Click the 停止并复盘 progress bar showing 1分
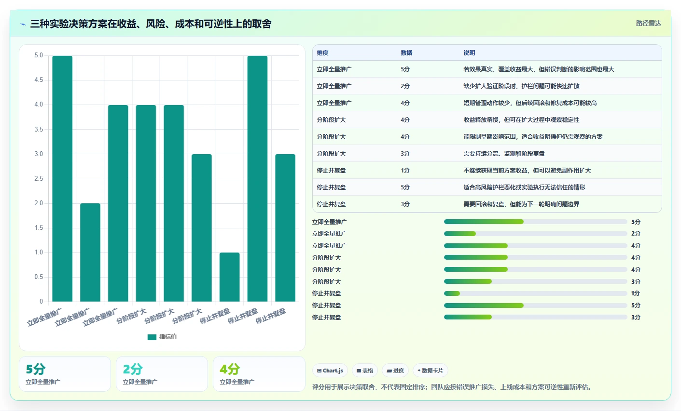Screen dimensions: 681x411 (535, 293)
